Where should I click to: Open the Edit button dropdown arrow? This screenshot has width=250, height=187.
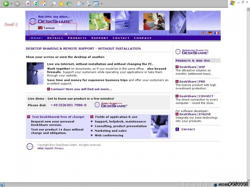pos(102,4)
